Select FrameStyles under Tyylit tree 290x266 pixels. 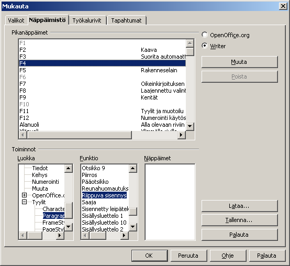coord(53,223)
